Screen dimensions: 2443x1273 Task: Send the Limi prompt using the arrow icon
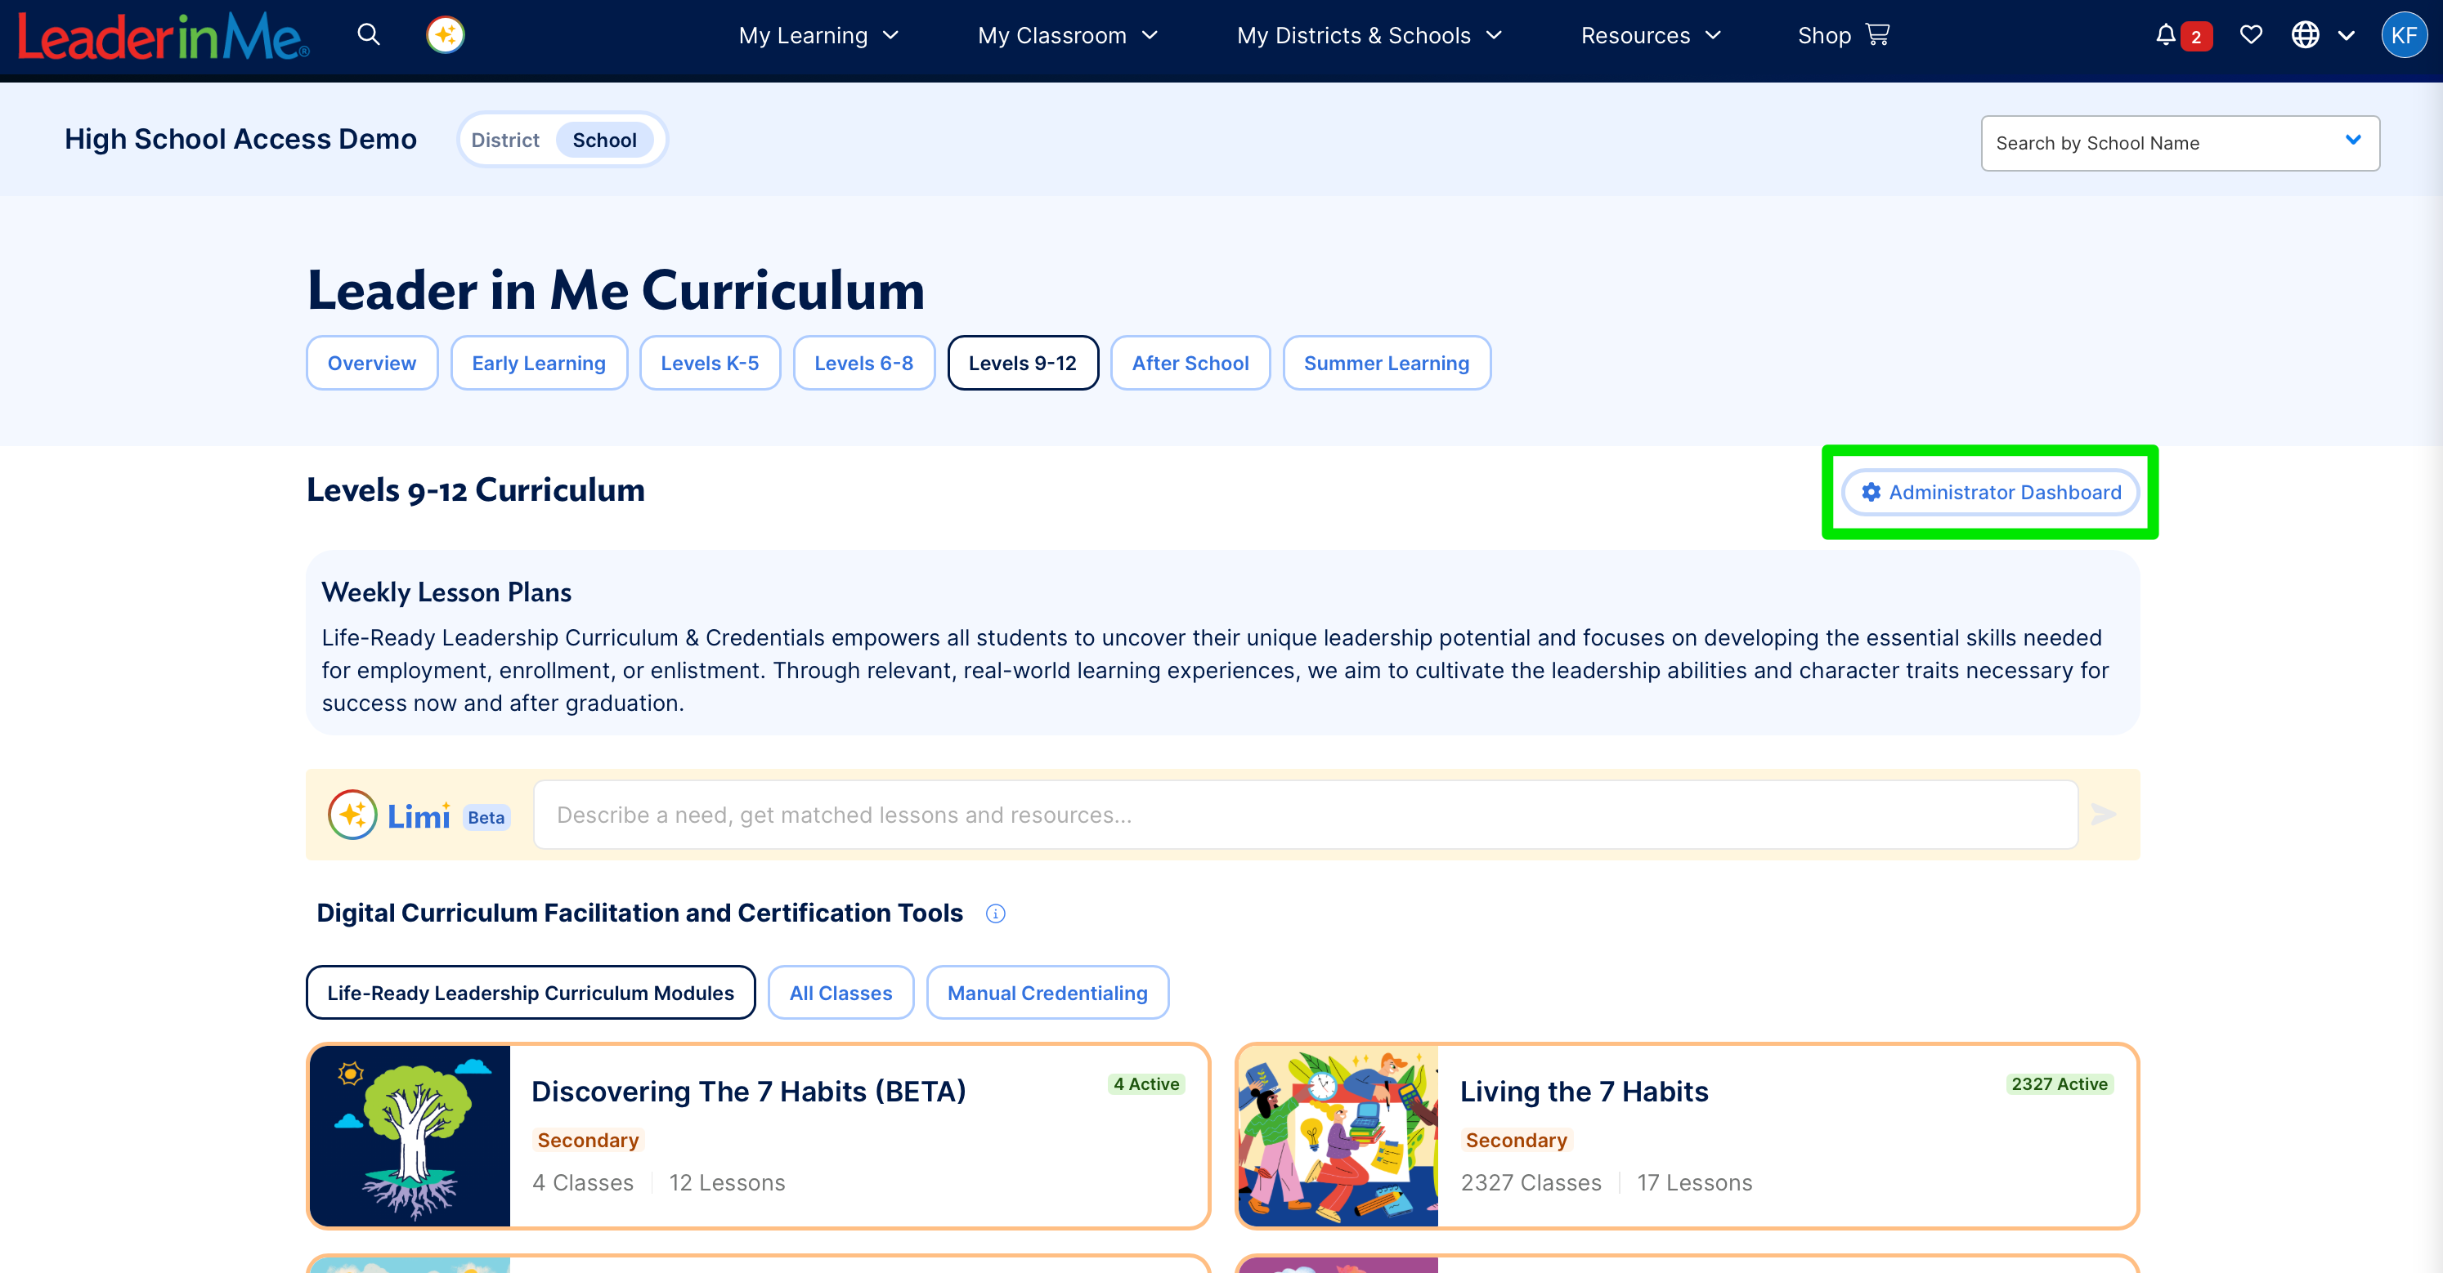(x=2104, y=815)
